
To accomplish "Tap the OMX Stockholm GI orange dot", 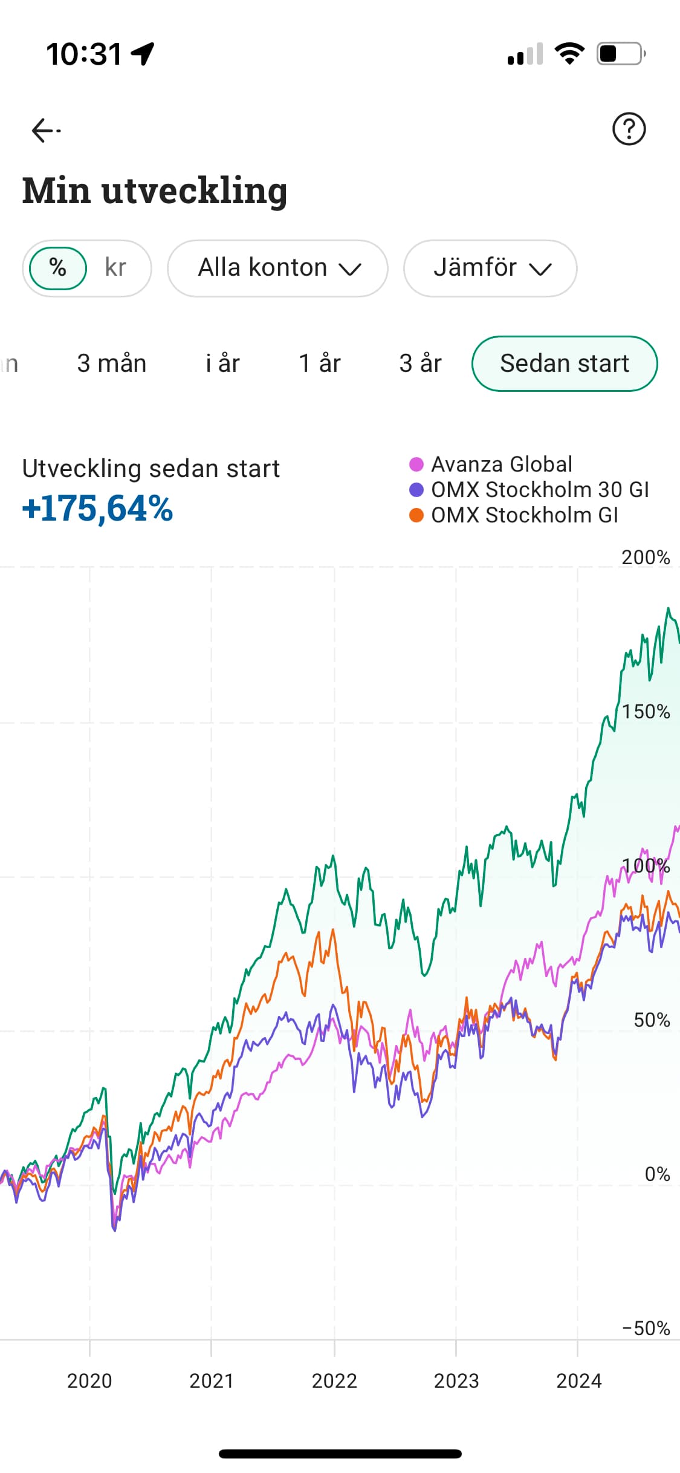I will click(416, 515).
